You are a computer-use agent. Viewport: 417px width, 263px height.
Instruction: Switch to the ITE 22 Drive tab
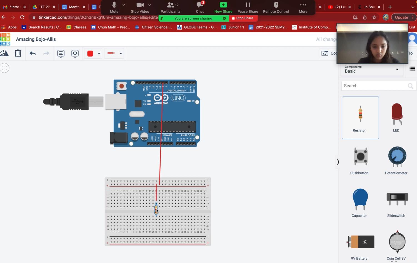point(44,7)
